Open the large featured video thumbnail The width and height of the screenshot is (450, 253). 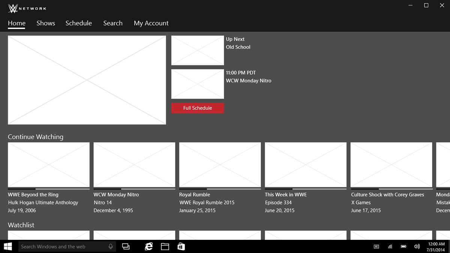(87, 80)
